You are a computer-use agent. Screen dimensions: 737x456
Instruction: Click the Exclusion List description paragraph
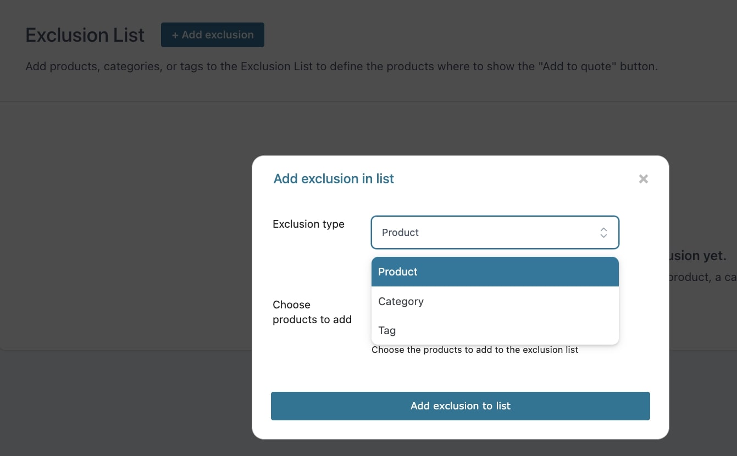point(341,67)
